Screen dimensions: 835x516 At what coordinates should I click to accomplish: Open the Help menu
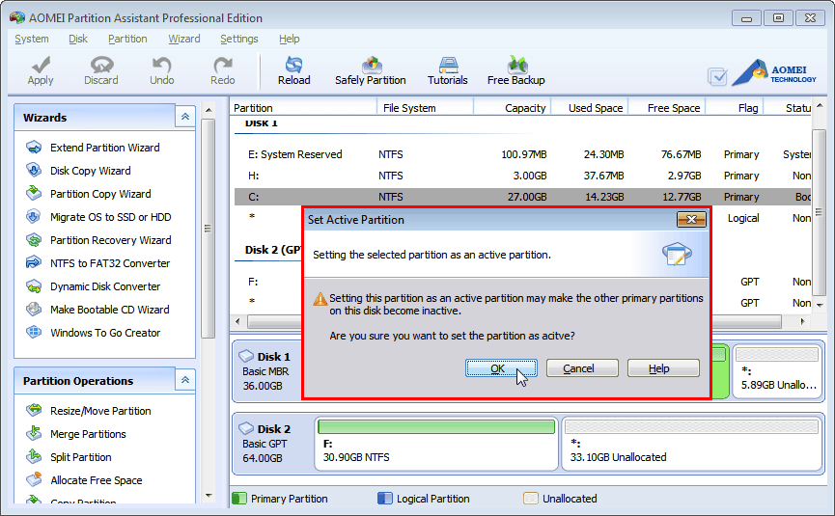click(x=290, y=39)
